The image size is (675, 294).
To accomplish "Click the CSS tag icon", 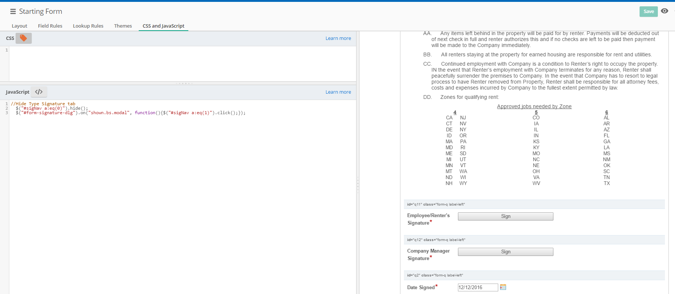I will 23,38.
